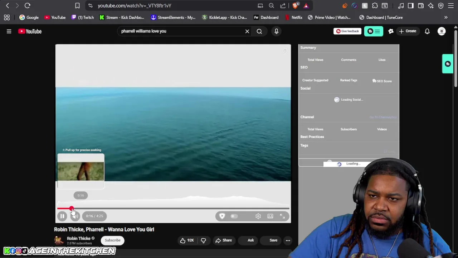
Task: Click the zoom-out magnifier in the address bar
Action: (x=271, y=6)
